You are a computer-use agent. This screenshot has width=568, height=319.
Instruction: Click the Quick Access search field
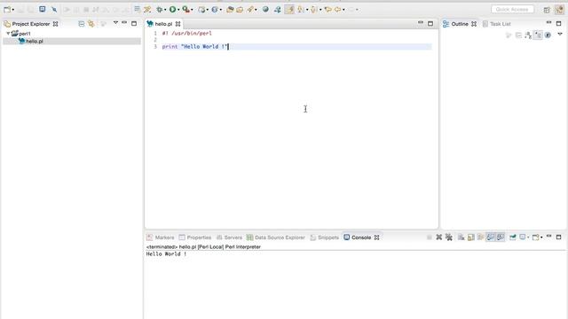tap(512, 10)
